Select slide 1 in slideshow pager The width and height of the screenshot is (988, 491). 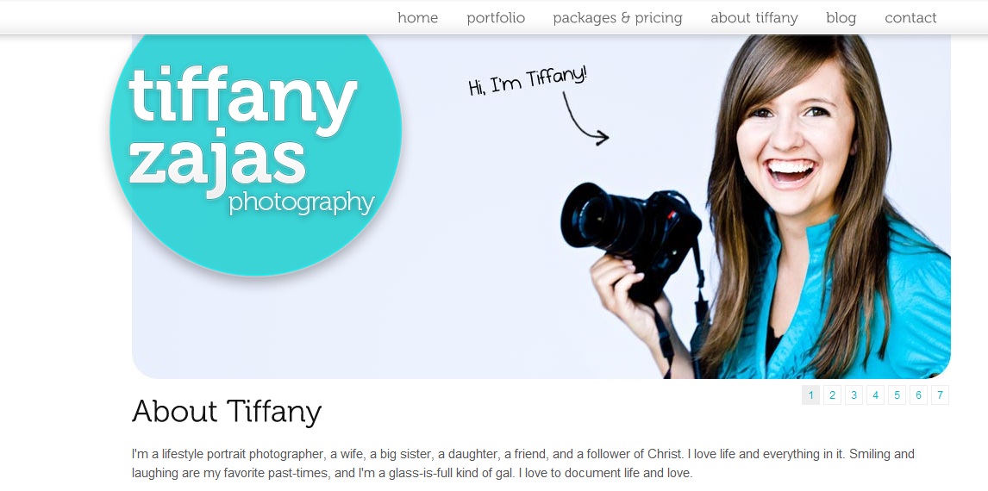click(x=810, y=395)
